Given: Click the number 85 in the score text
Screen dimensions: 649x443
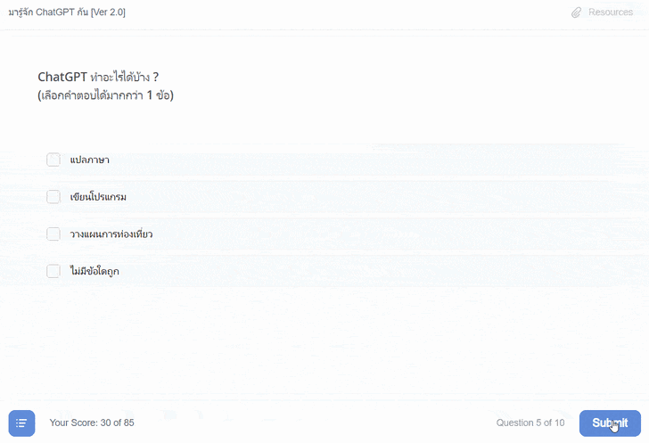Looking at the screenshot, I should click(128, 422).
